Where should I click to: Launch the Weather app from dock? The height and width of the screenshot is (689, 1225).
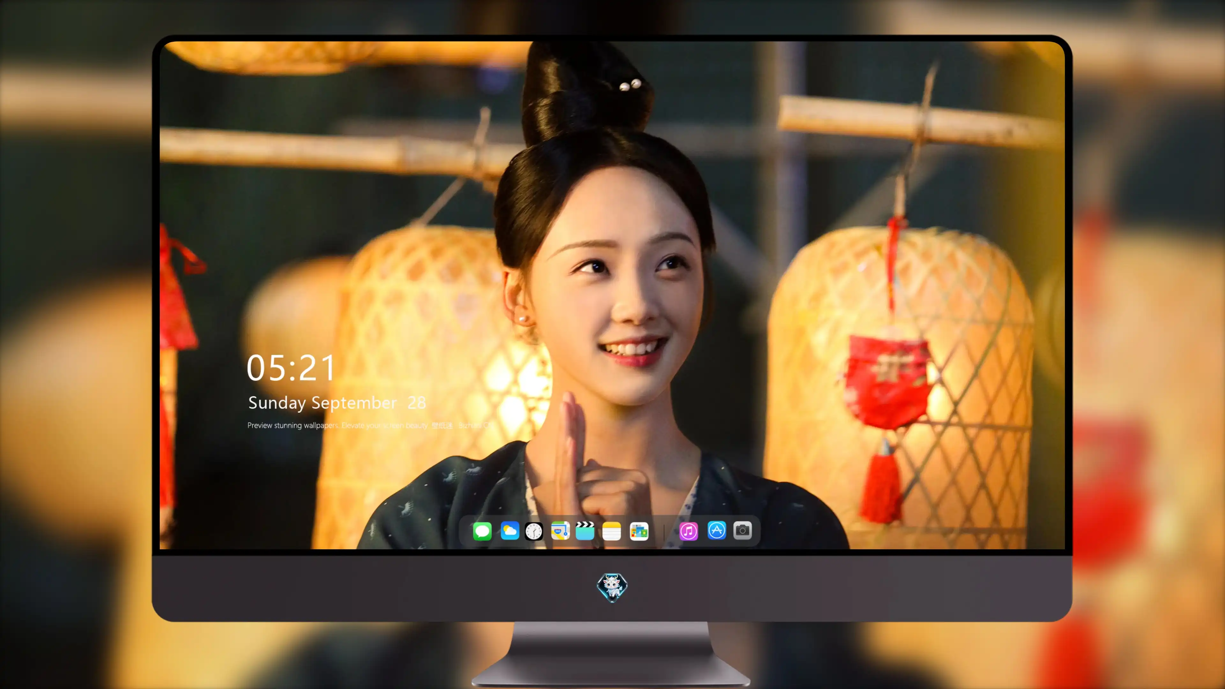tap(510, 531)
